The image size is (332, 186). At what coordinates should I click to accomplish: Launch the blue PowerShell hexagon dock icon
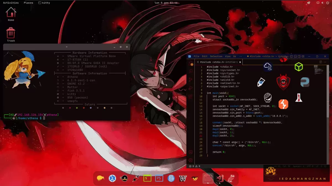point(112,178)
